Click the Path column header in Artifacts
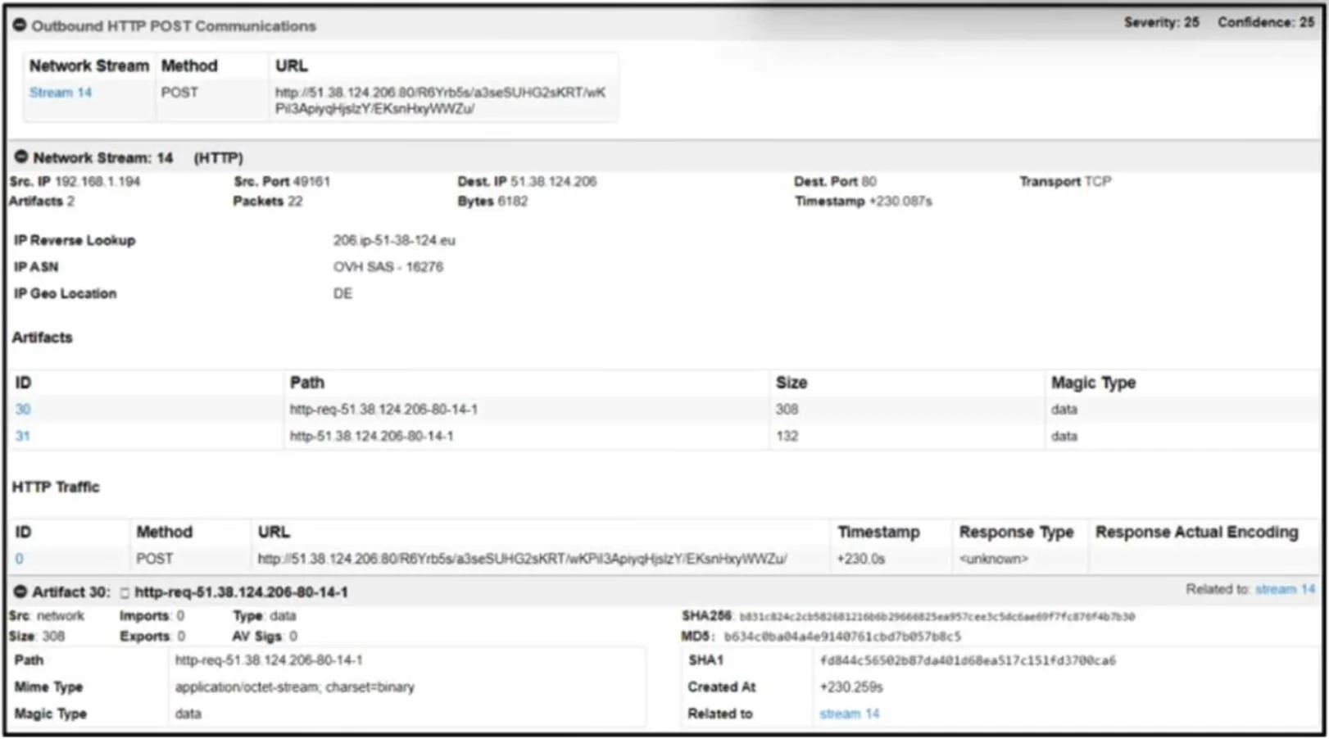The height and width of the screenshot is (739, 1329). click(307, 383)
